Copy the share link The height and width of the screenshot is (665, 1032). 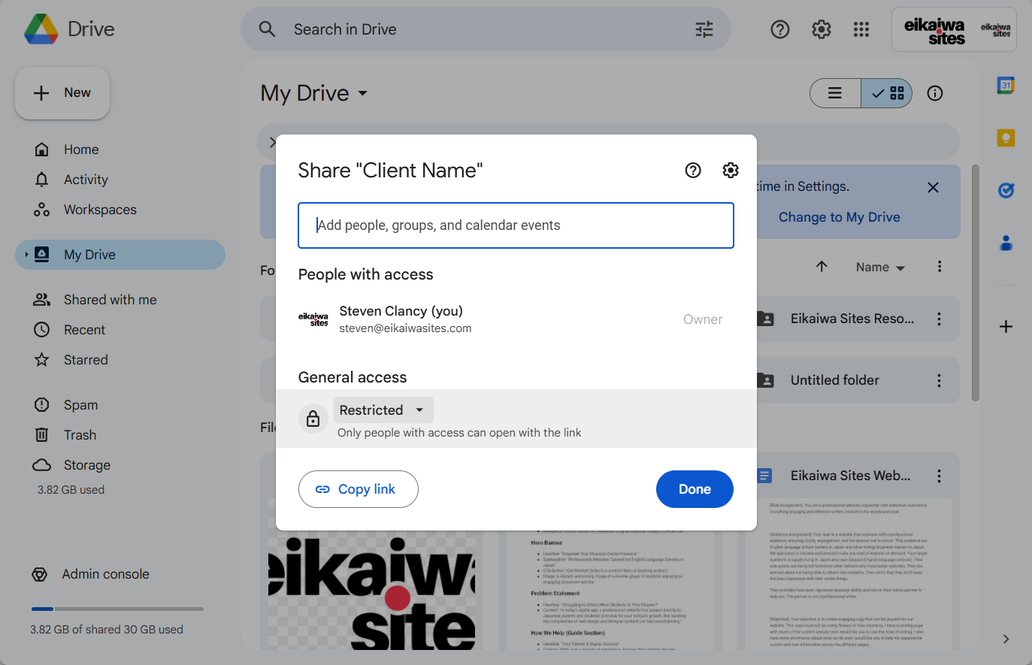pyautogui.click(x=359, y=489)
